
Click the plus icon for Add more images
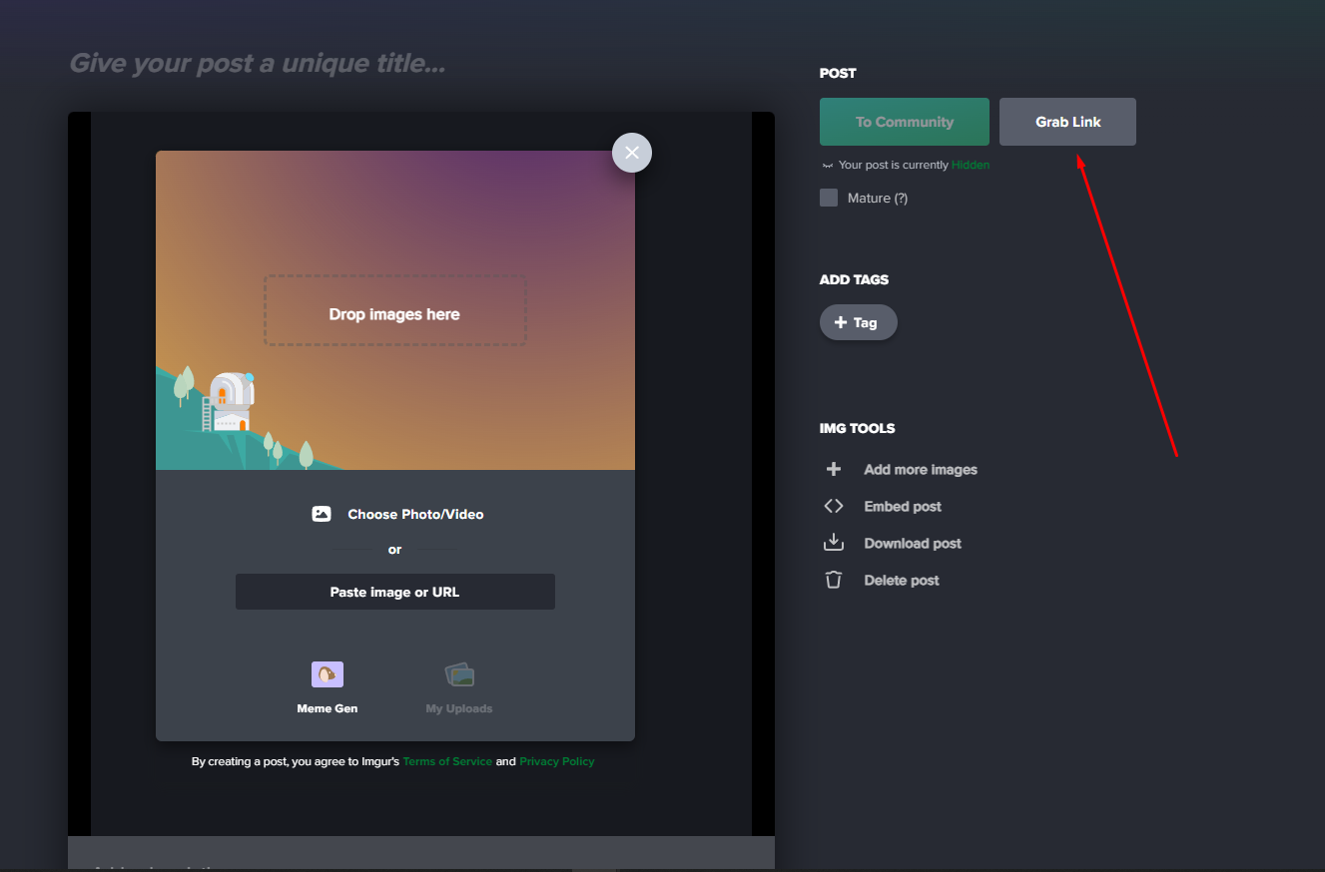click(834, 469)
